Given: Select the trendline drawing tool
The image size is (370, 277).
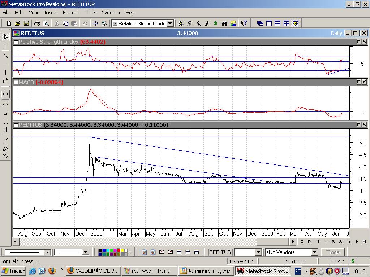Looking at the screenshot, I should pos(5,56).
